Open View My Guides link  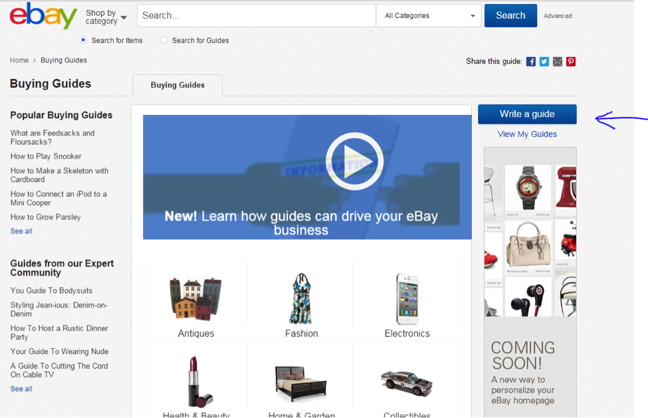[x=527, y=134]
